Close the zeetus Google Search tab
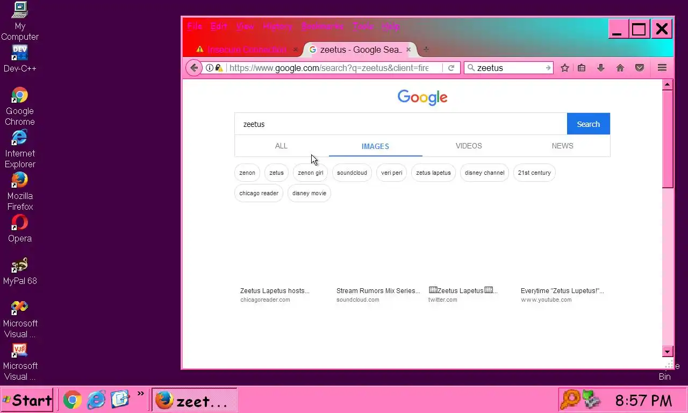The height and width of the screenshot is (413, 688). 408,49
